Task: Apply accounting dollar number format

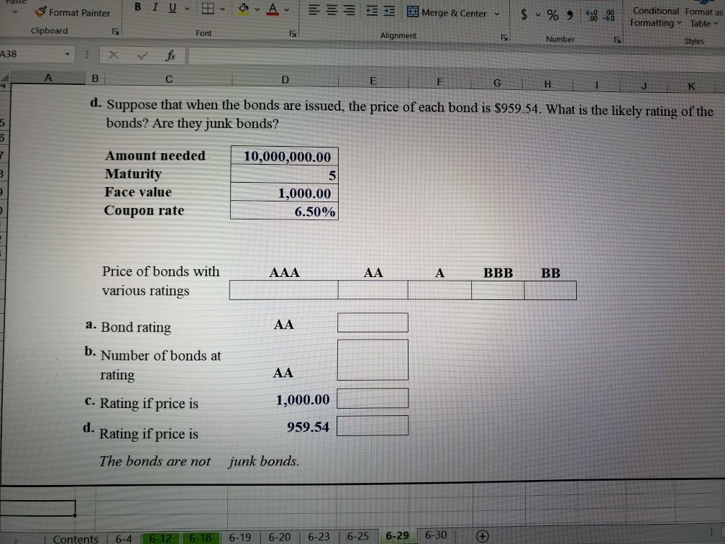Action: tap(524, 14)
